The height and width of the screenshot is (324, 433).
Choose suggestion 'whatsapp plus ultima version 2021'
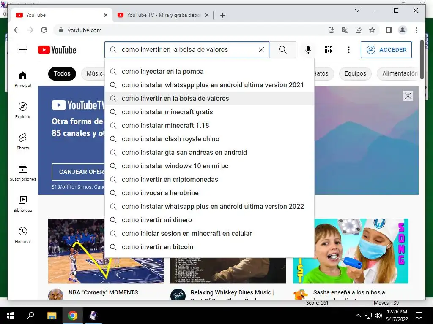pos(209,85)
